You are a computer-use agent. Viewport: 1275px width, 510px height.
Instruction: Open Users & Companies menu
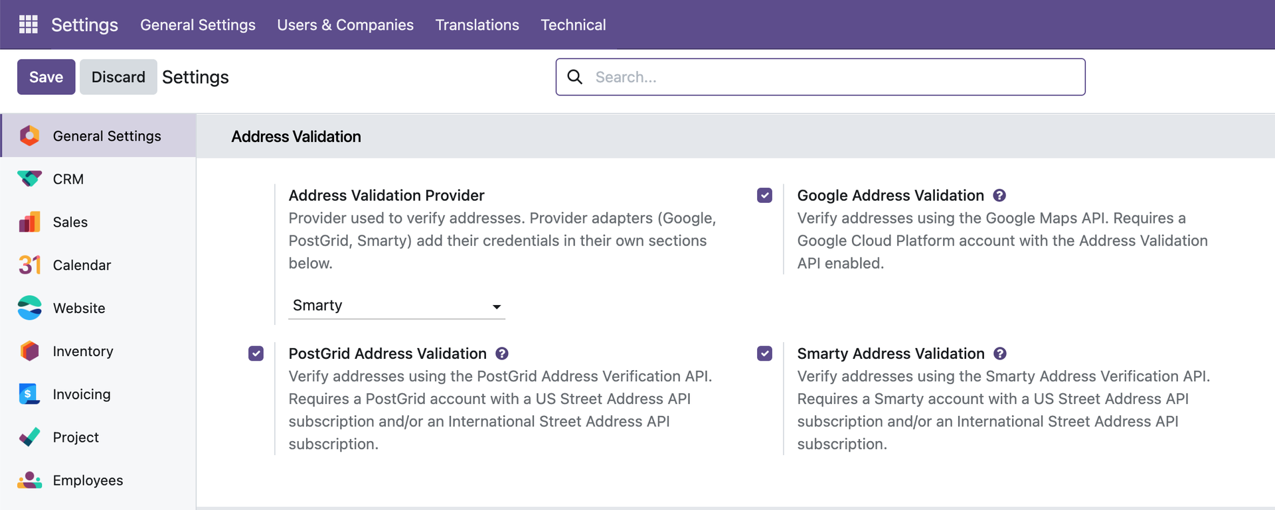coord(345,25)
